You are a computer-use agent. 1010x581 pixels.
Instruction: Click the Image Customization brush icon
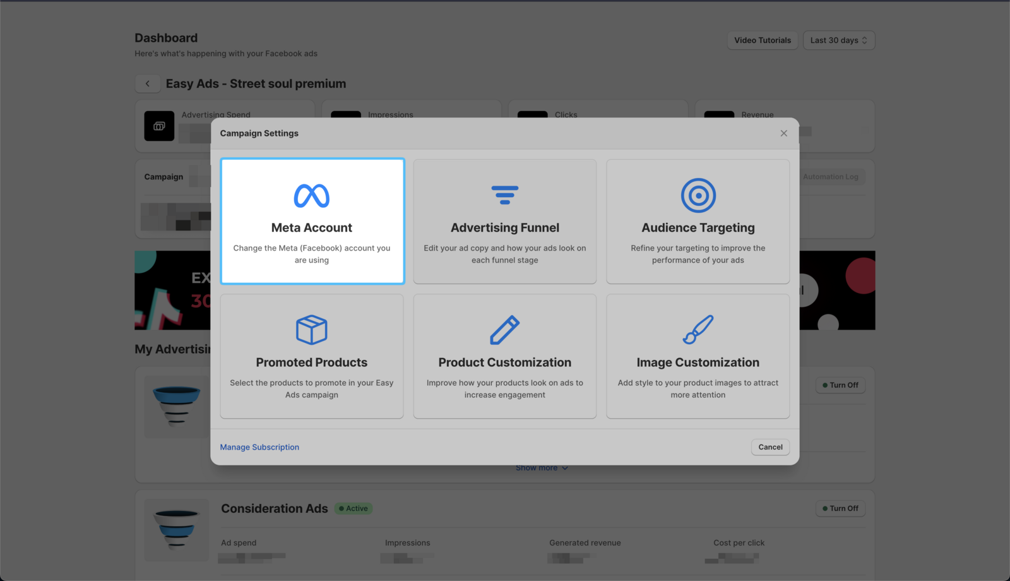click(x=697, y=329)
